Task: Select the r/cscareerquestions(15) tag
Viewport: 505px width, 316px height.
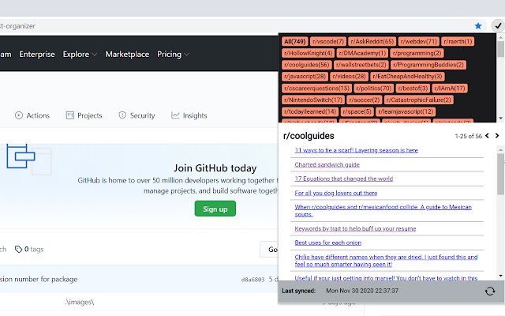Action: tap(316, 88)
